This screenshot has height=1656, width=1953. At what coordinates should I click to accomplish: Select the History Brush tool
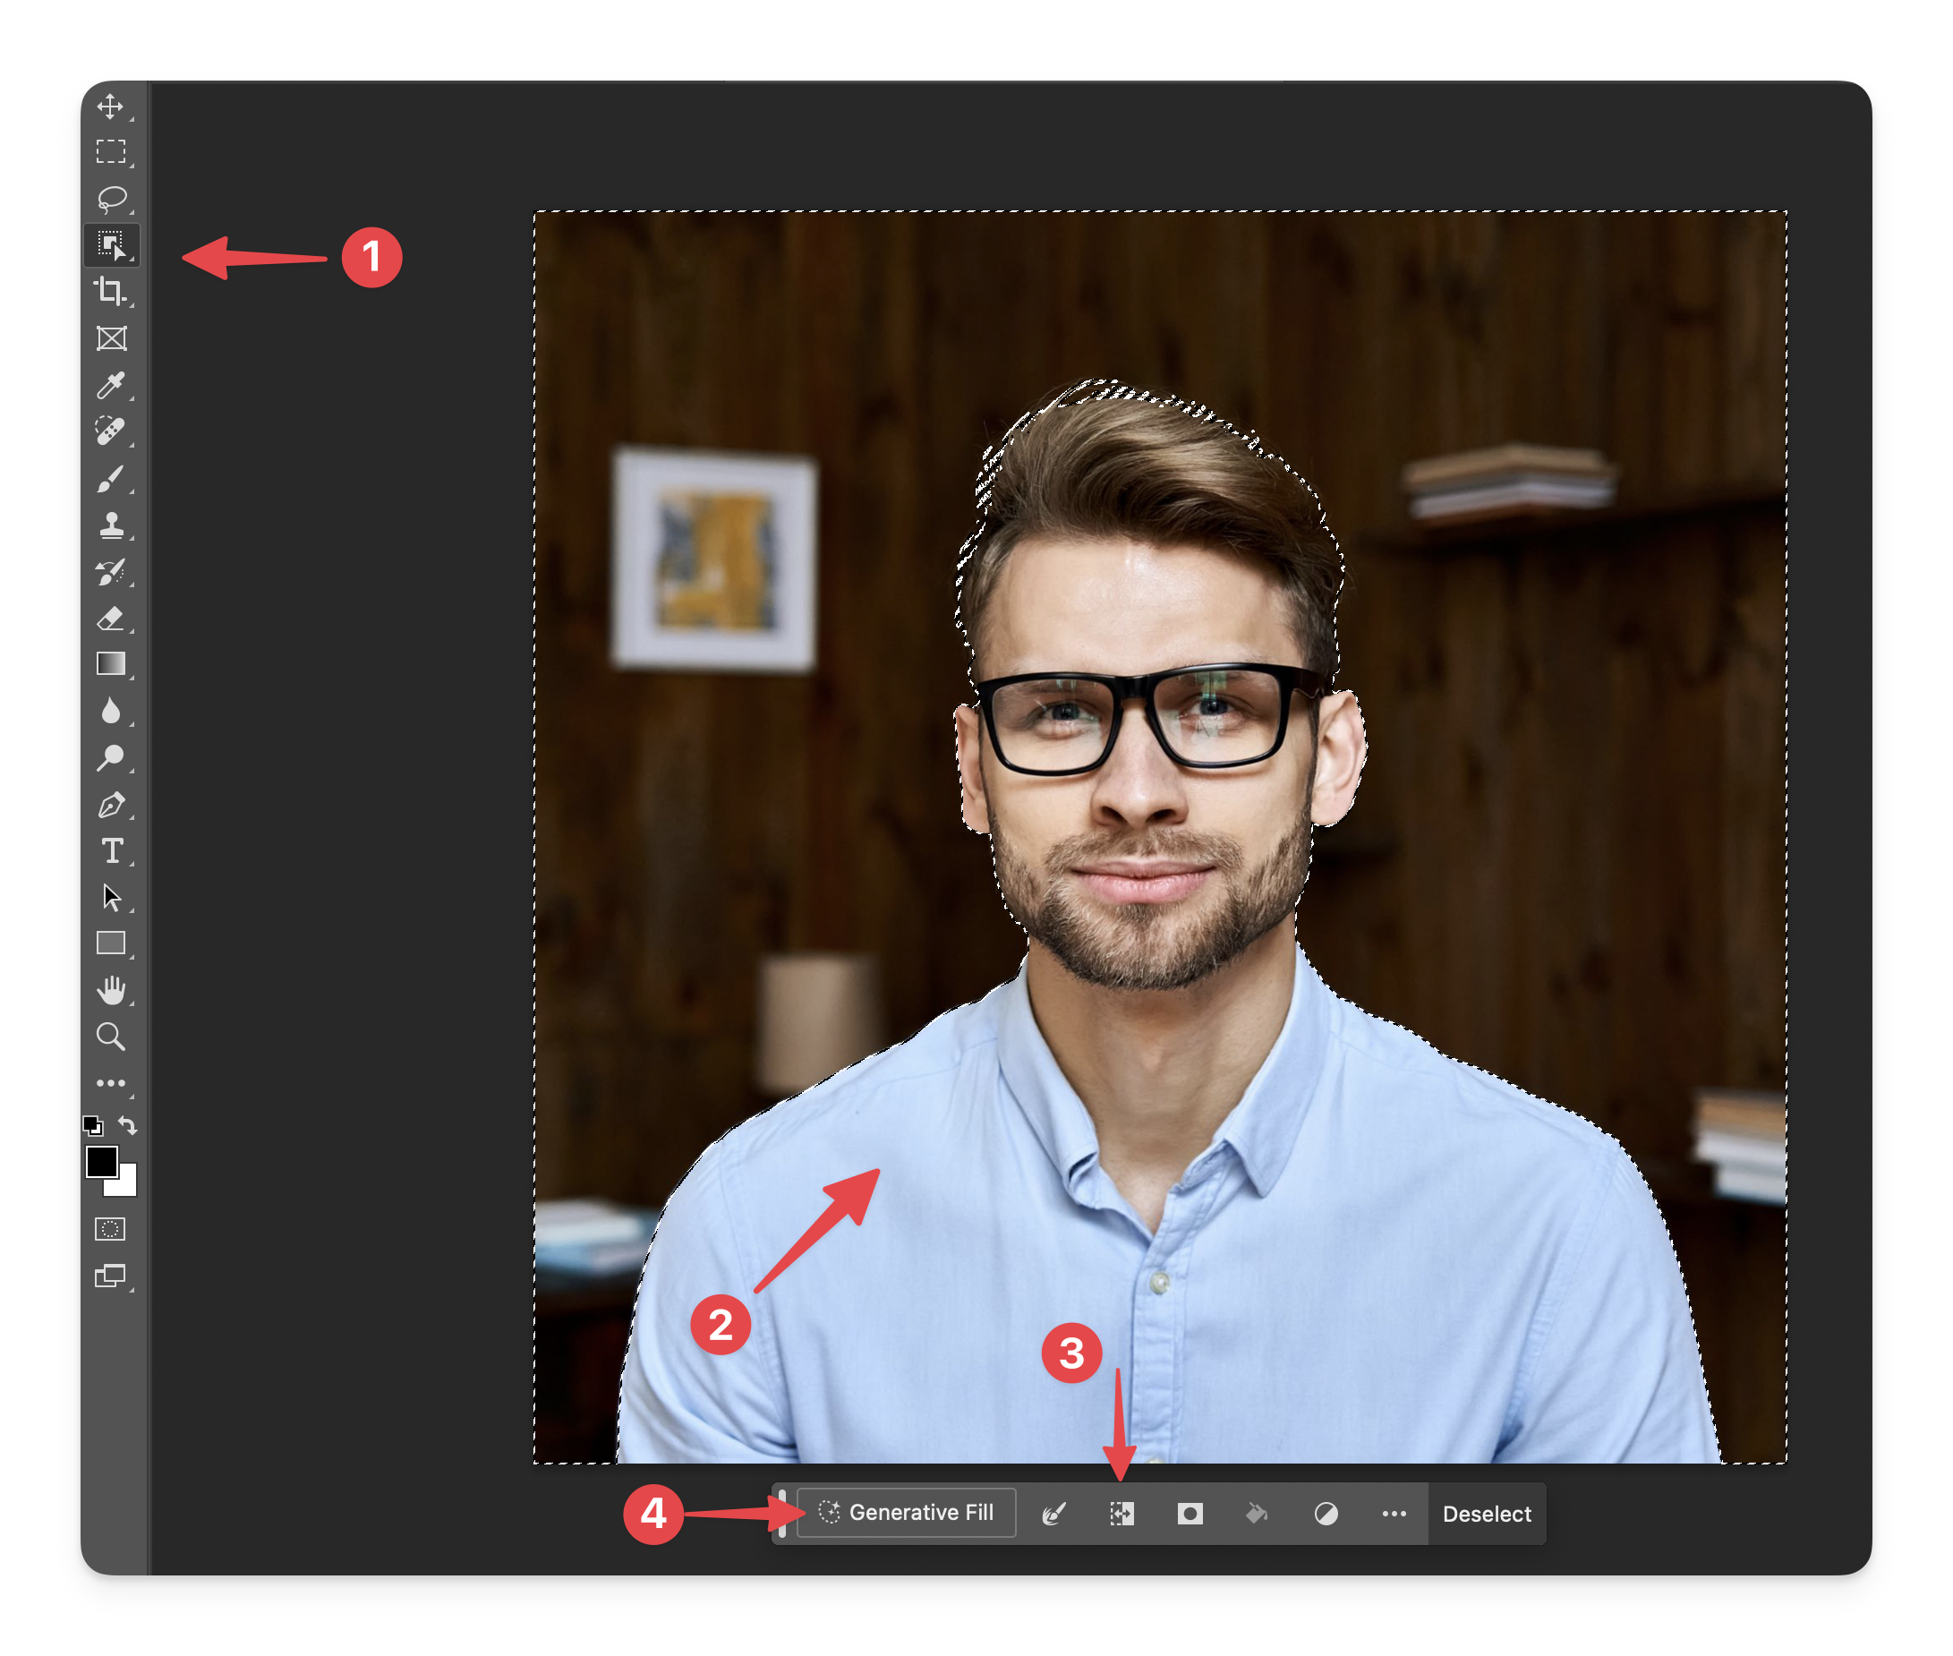click(x=111, y=572)
